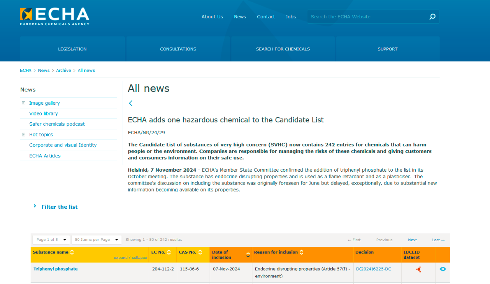Click News in the breadcrumb

tap(44, 70)
